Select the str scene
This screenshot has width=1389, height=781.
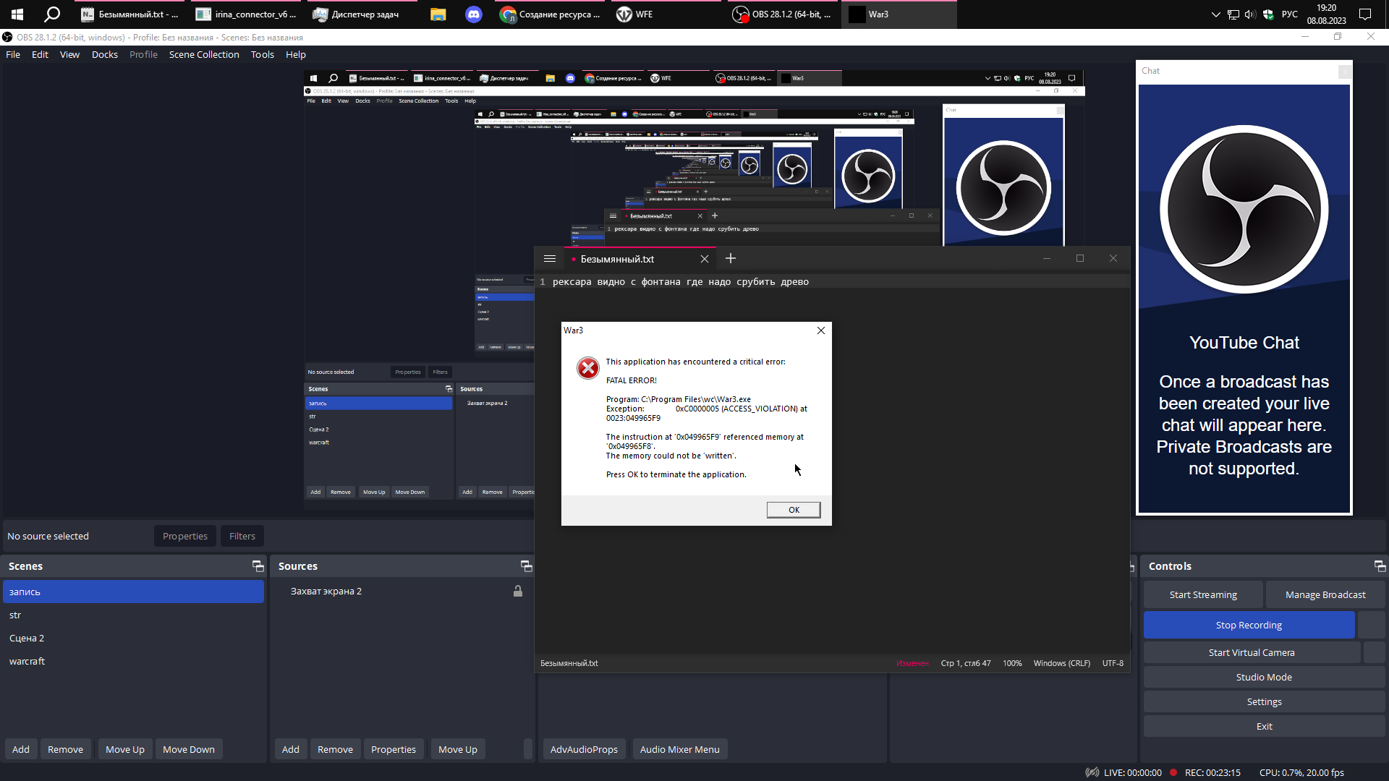133,615
